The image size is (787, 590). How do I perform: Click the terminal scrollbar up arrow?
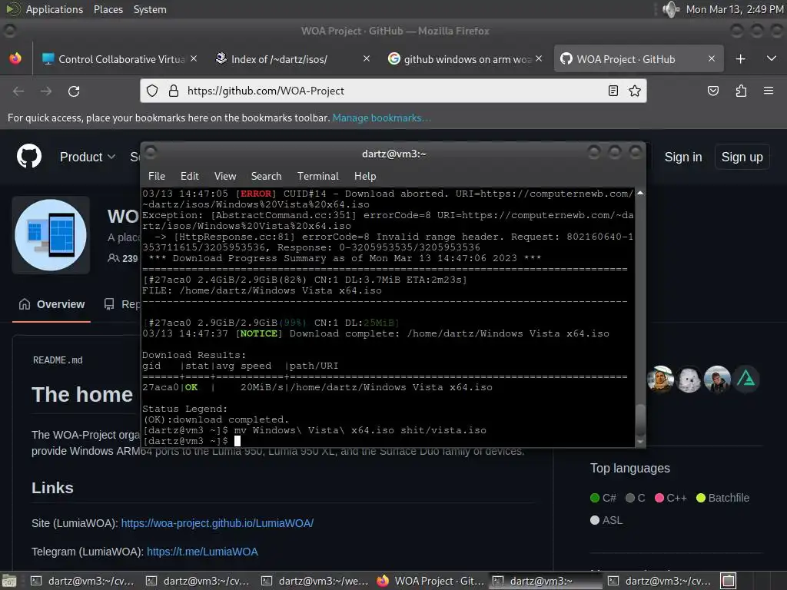pyautogui.click(x=640, y=193)
